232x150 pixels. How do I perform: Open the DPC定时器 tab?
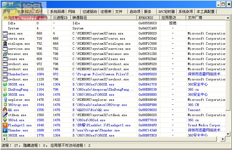point(167,12)
